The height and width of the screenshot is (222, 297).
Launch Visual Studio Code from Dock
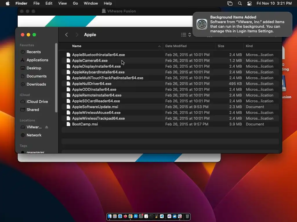pos(162,216)
